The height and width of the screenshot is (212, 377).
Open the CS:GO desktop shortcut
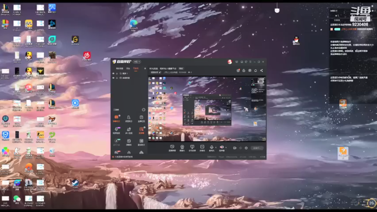tap(40, 137)
